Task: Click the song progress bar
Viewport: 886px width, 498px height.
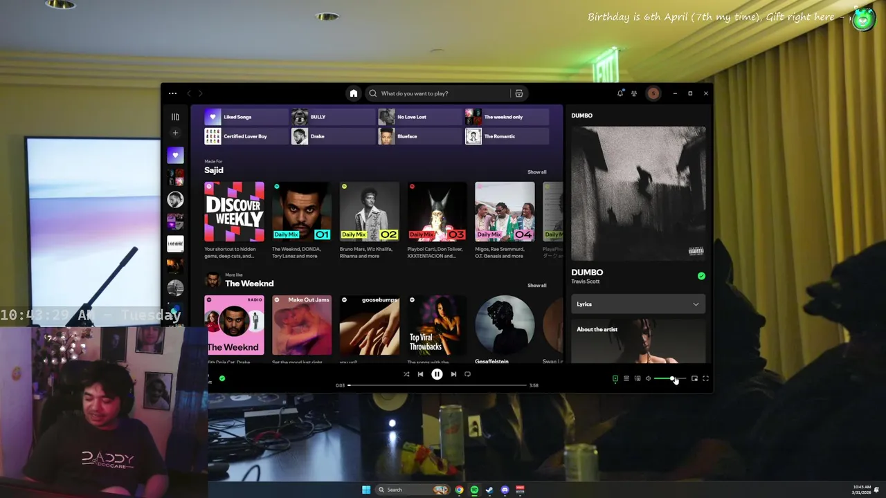Action: 437,385
